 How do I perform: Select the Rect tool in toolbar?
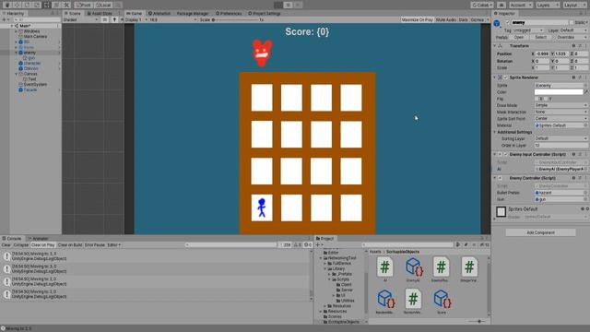(47, 5)
